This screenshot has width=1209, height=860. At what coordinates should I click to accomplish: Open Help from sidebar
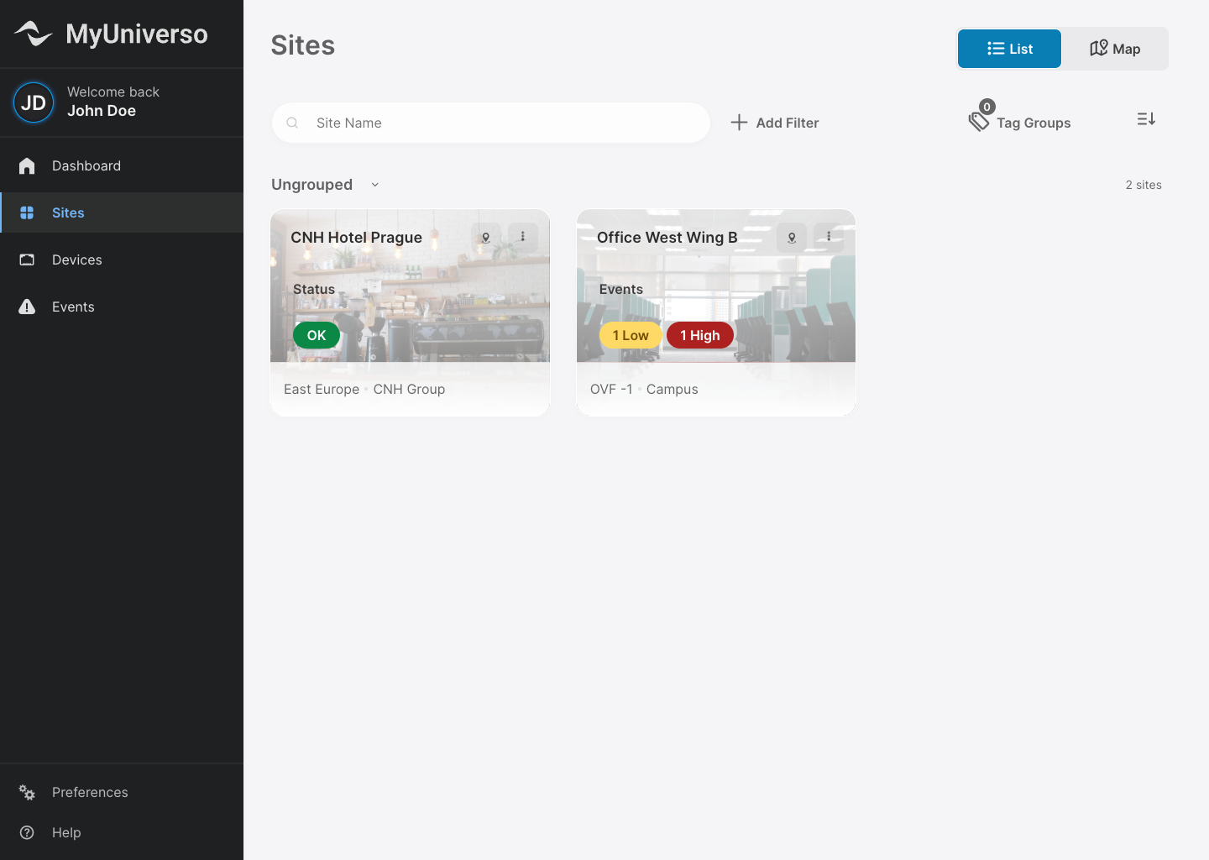pos(122,832)
